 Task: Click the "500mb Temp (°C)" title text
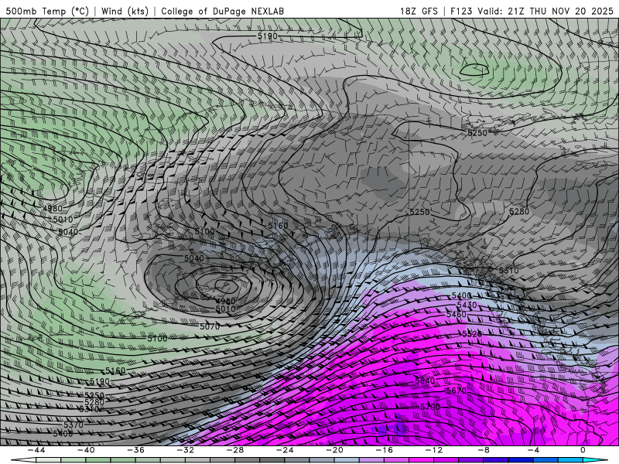(47, 11)
